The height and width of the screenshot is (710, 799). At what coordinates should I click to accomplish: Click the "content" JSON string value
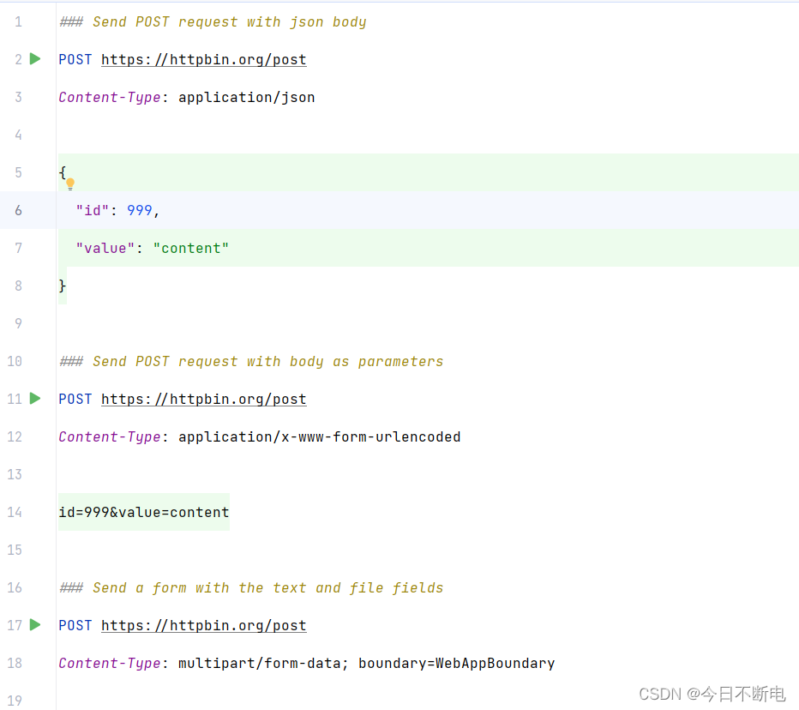(191, 248)
